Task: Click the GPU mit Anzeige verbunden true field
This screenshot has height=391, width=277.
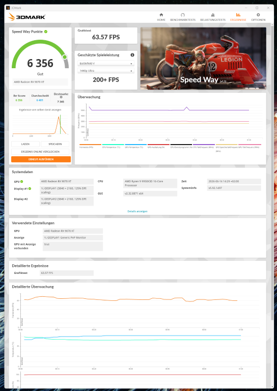Action: 73,246
